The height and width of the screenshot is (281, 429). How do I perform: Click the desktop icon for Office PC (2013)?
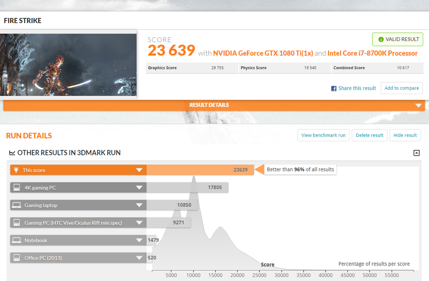coord(17,258)
